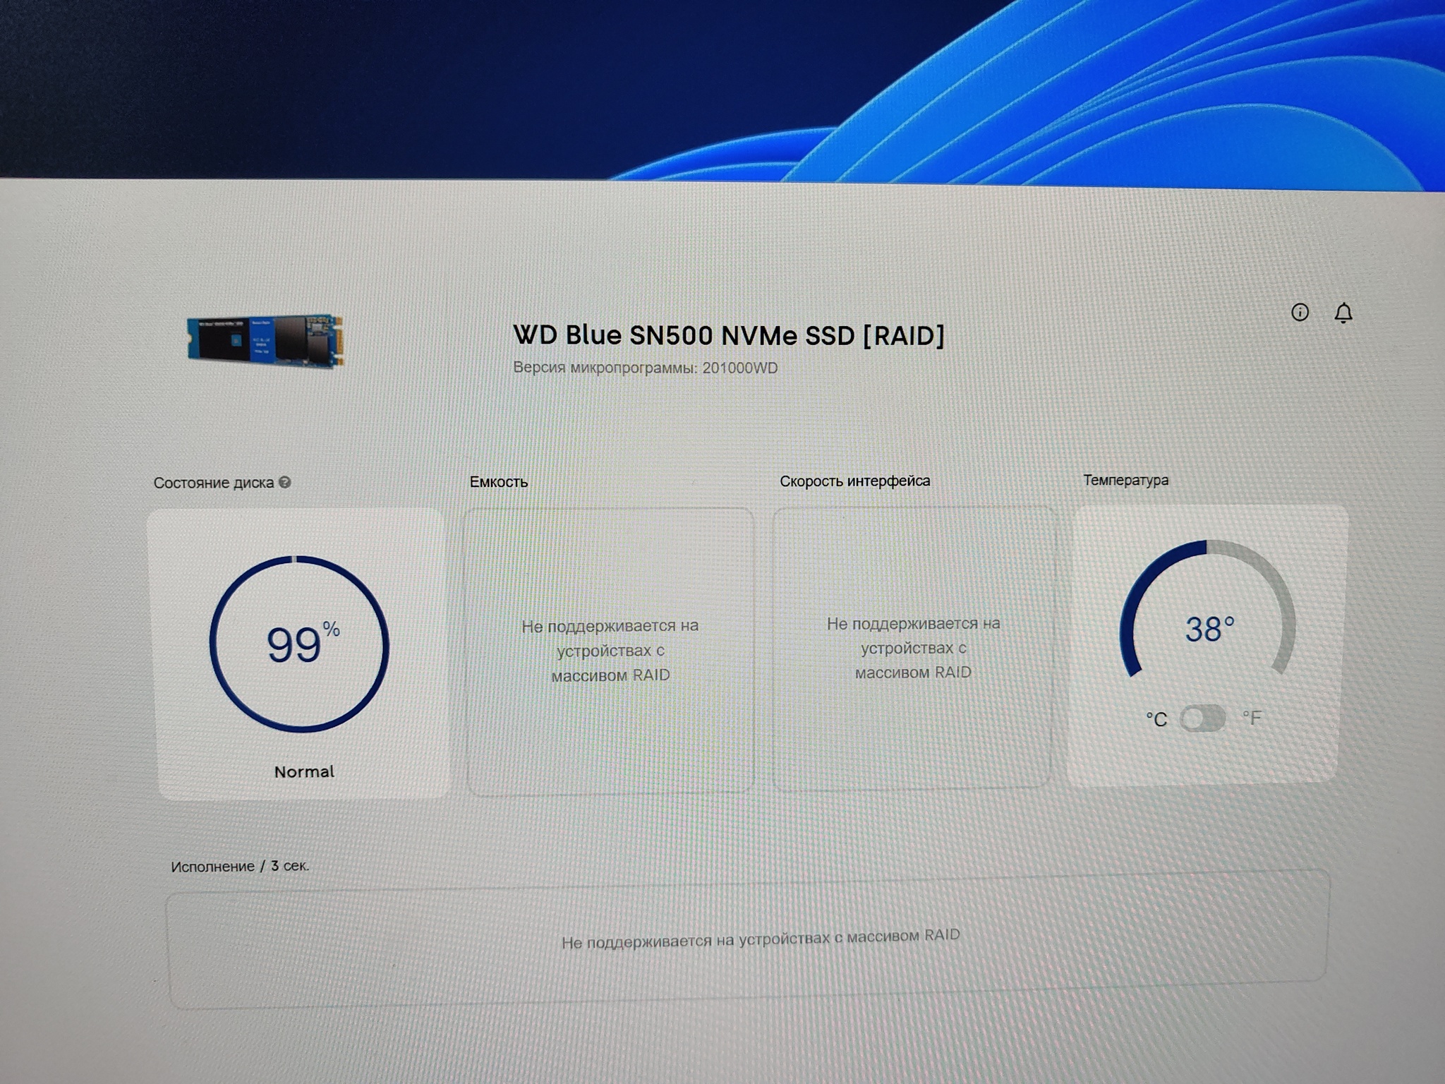Image resolution: width=1445 pixels, height=1084 pixels.
Task: Click the Состояние диска heading
Action: (213, 483)
